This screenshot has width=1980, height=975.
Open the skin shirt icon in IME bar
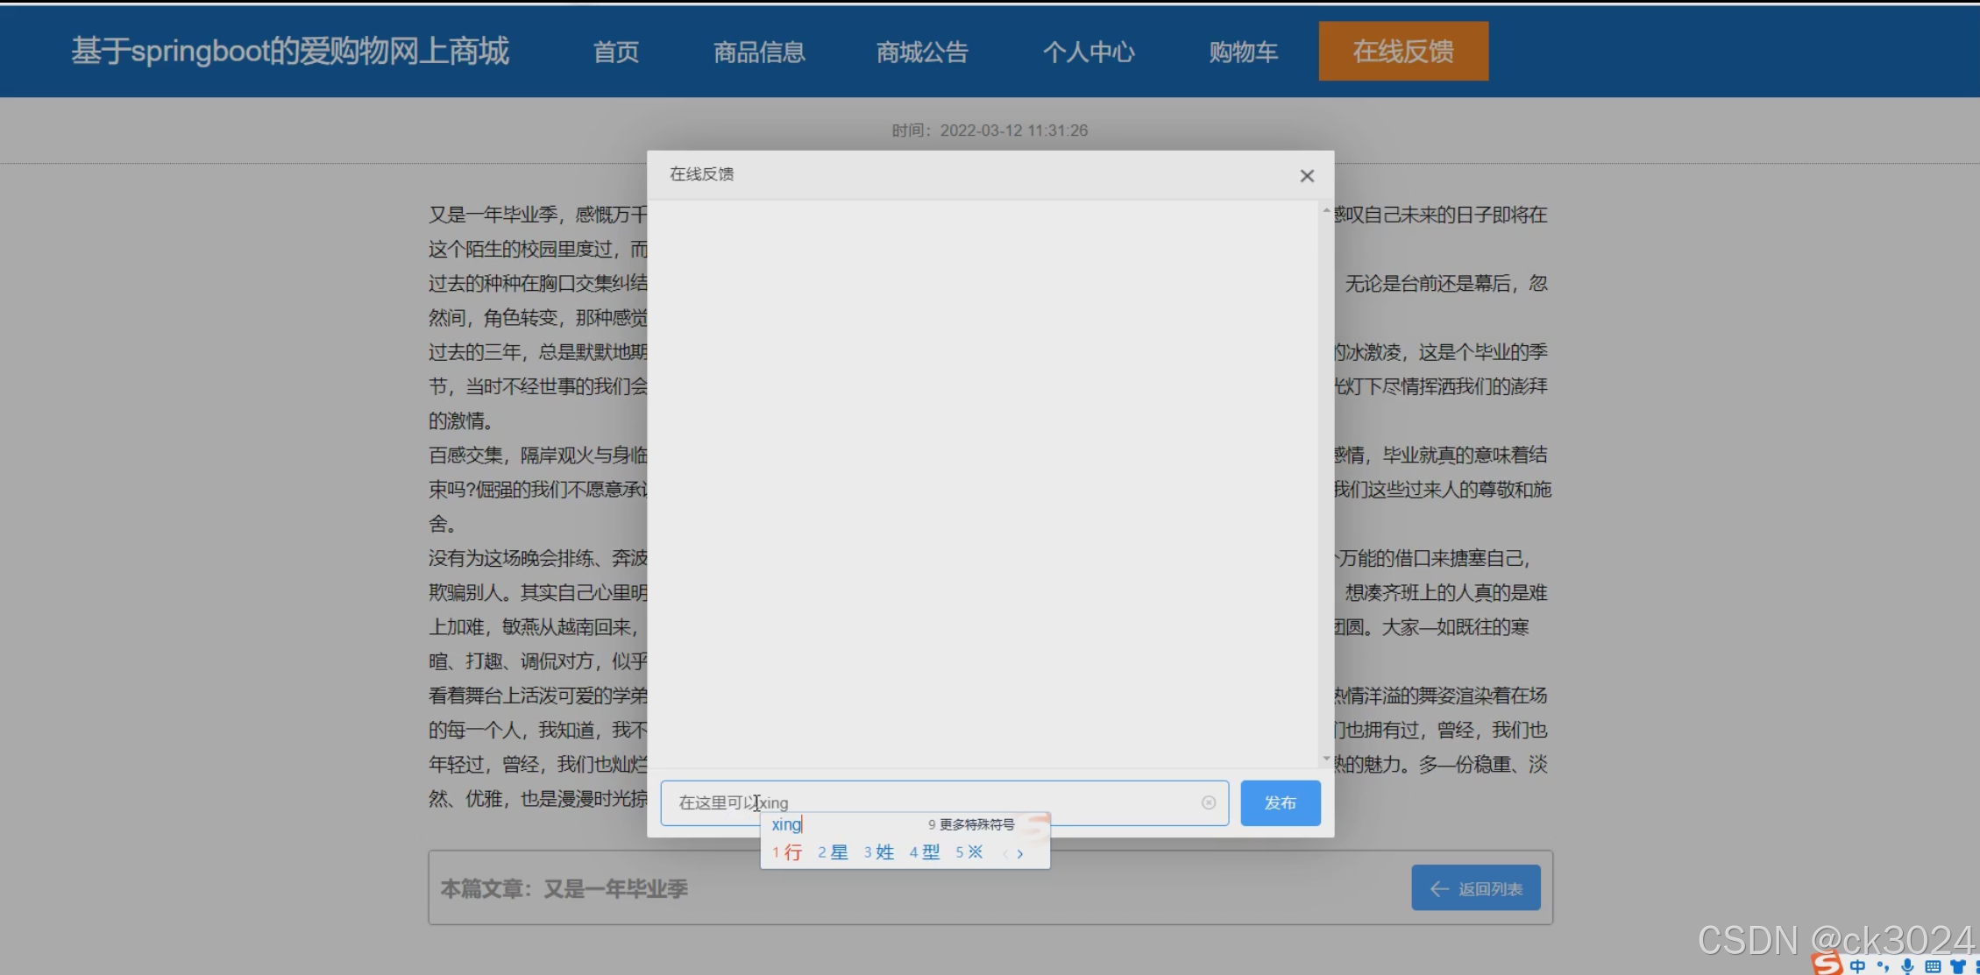[x=1958, y=967]
